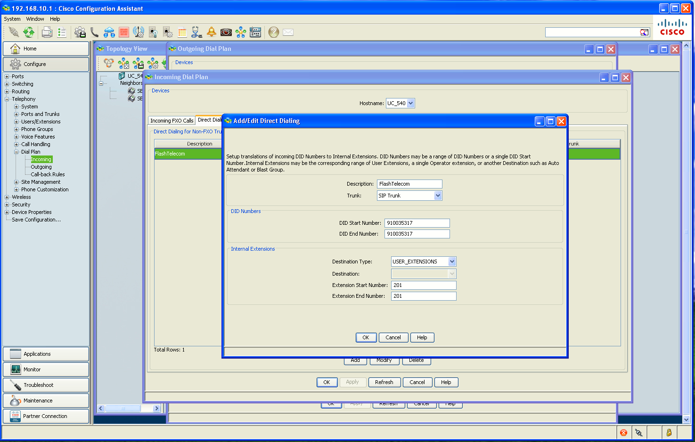Click the port with lightbulb toolbar icon
695x442 pixels.
(x=153, y=32)
